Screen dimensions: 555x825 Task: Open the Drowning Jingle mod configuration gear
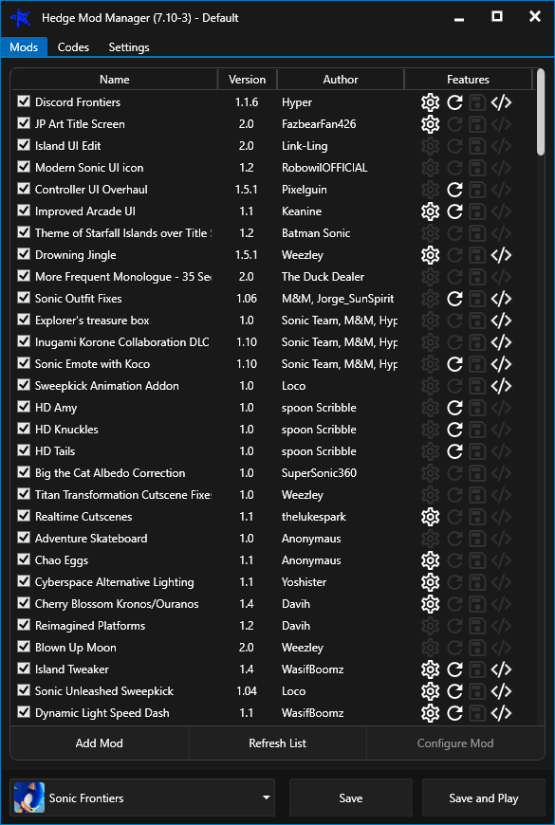pyautogui.click(x=430, y=254)
